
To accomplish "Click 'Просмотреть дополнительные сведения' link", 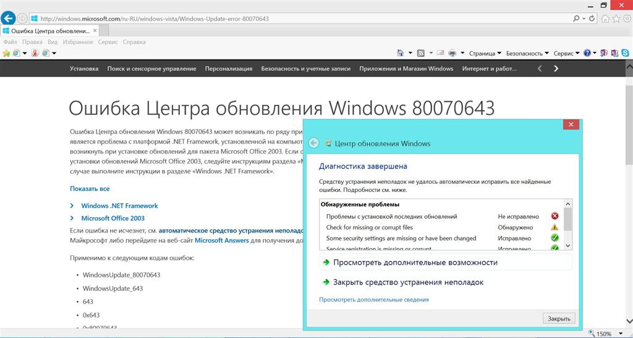I will [374, 300].
